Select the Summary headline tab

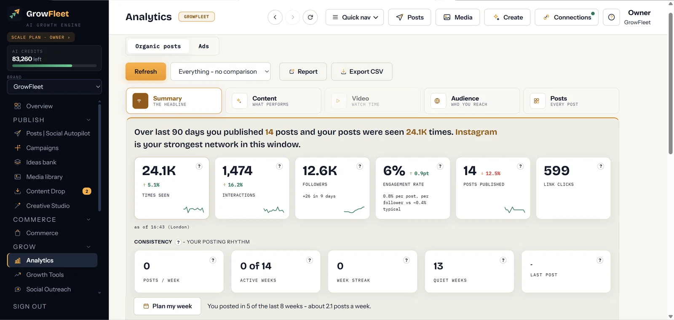174,101
